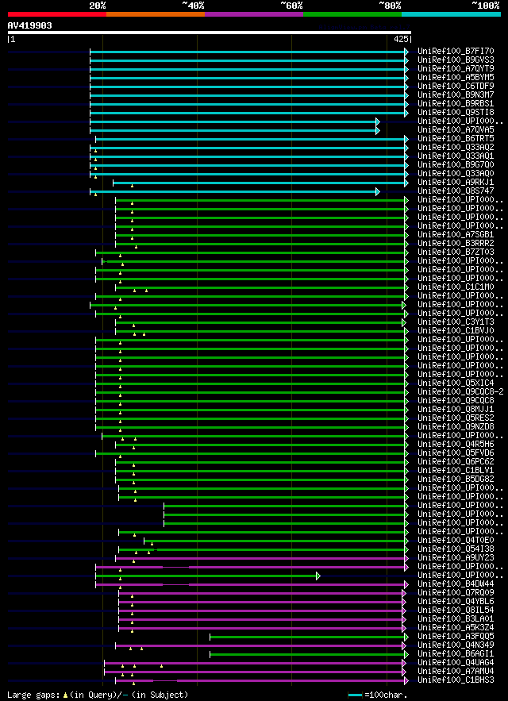Select the UniRef100_Q9NZD8 label

click(456, 426)
